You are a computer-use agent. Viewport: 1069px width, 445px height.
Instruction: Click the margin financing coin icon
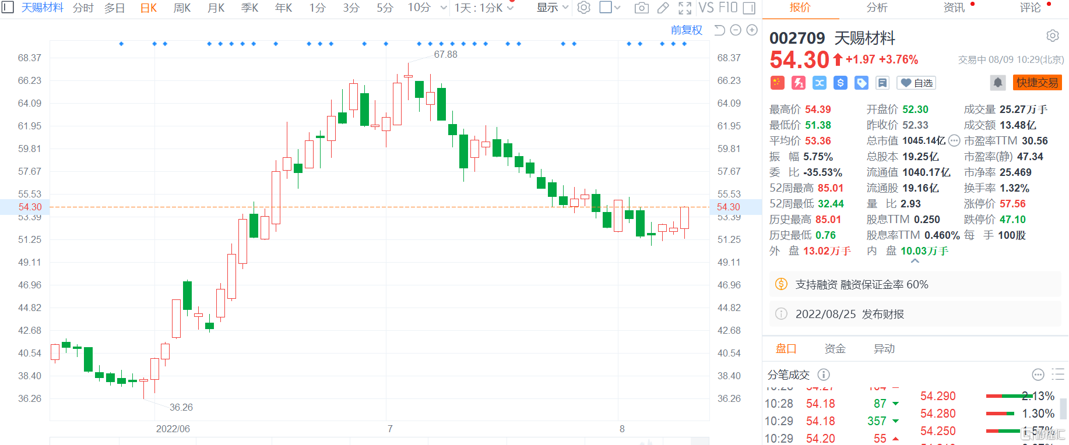click(x=781, y=284)
